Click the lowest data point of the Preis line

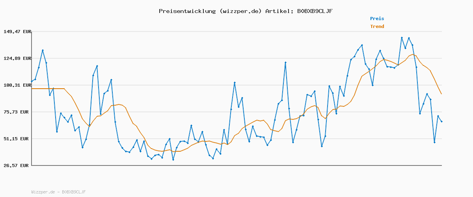coord(173,160)
